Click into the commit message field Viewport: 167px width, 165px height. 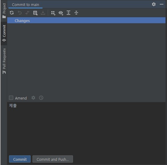tap(86, 128)
